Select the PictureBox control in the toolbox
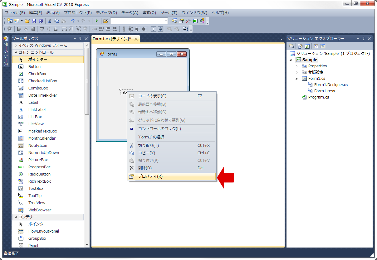Viewport: 377px width, 260px height. click(38, 160)
